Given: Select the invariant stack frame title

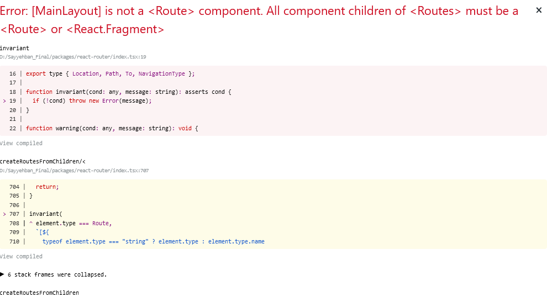Looking at the screenshot, I should 14,49.
